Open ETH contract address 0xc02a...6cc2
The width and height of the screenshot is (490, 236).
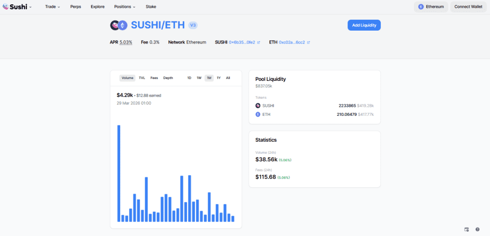(292, 42)
